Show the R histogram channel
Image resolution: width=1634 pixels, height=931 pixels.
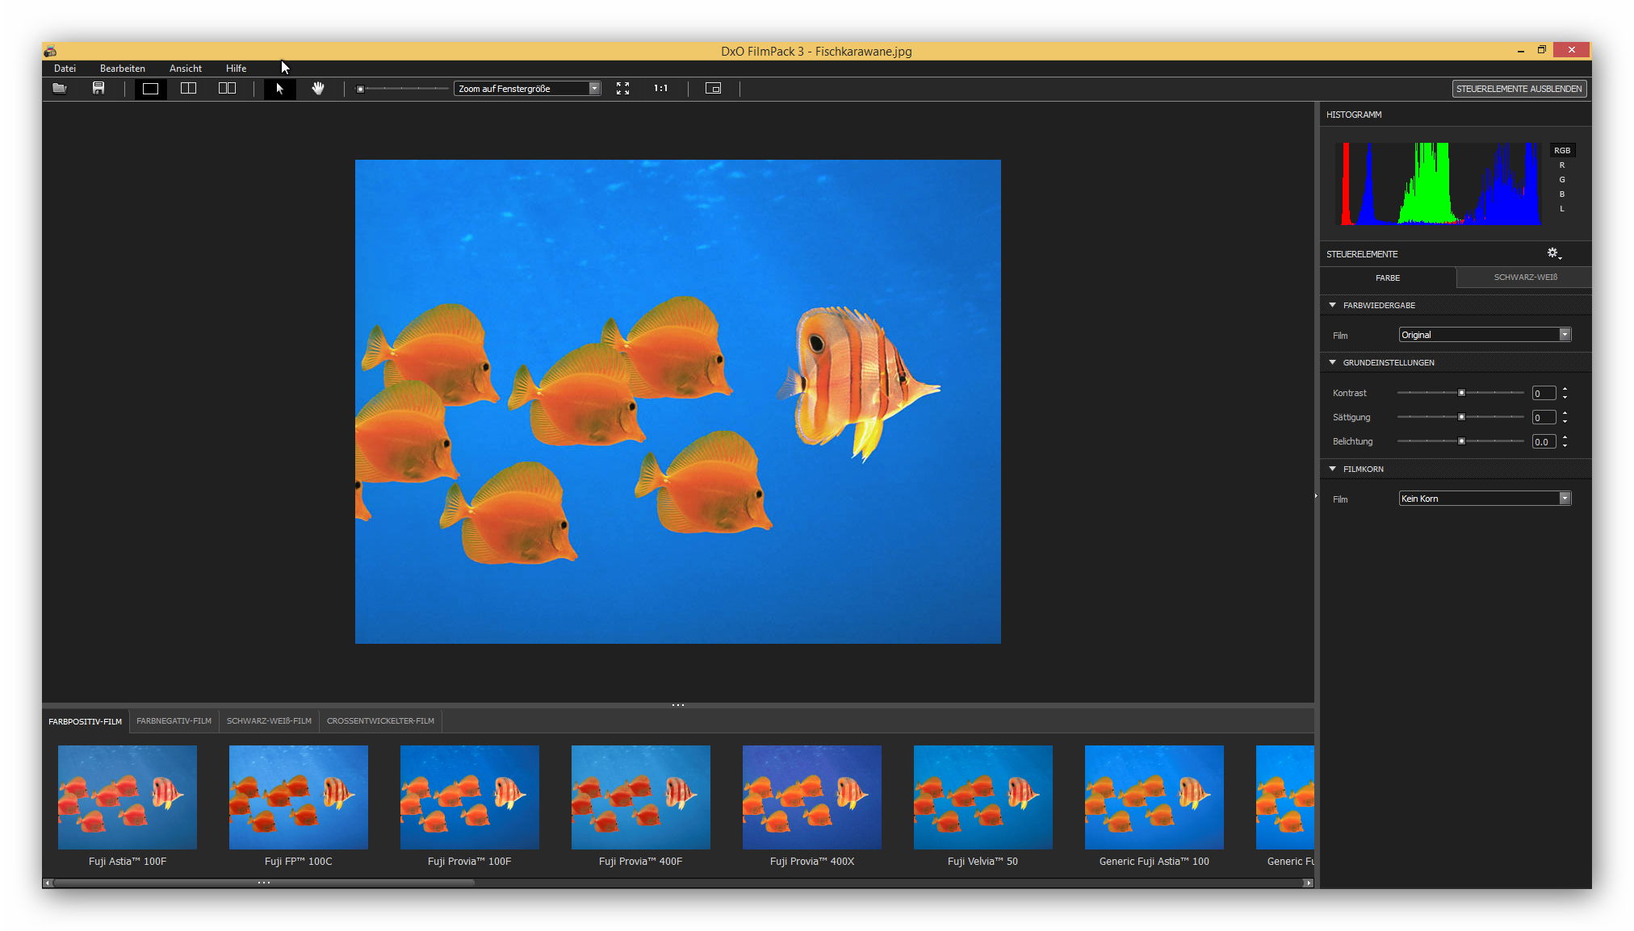(1561, 165)
